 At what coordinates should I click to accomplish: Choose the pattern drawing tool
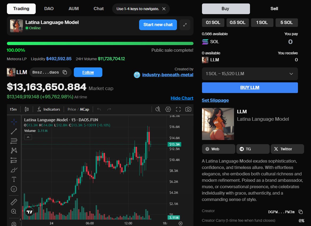coord(14,150)
